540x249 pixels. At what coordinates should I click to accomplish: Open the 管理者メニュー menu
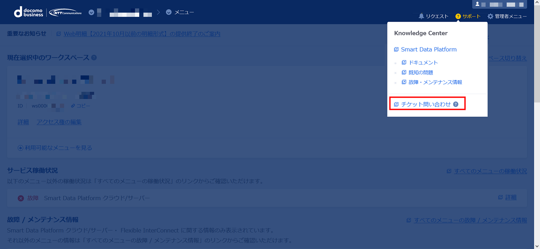507,16
